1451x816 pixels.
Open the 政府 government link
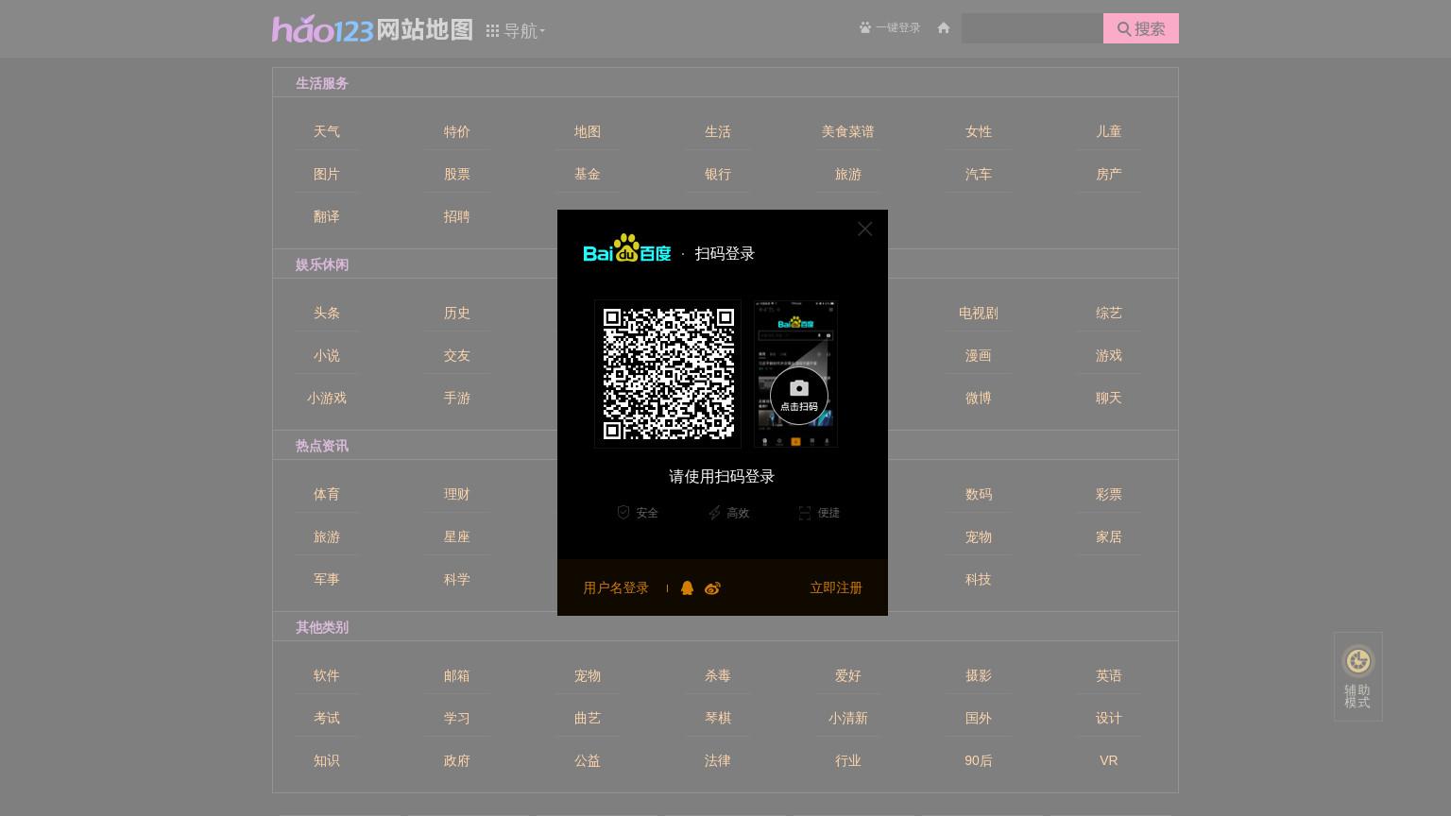tap(457, 761)
